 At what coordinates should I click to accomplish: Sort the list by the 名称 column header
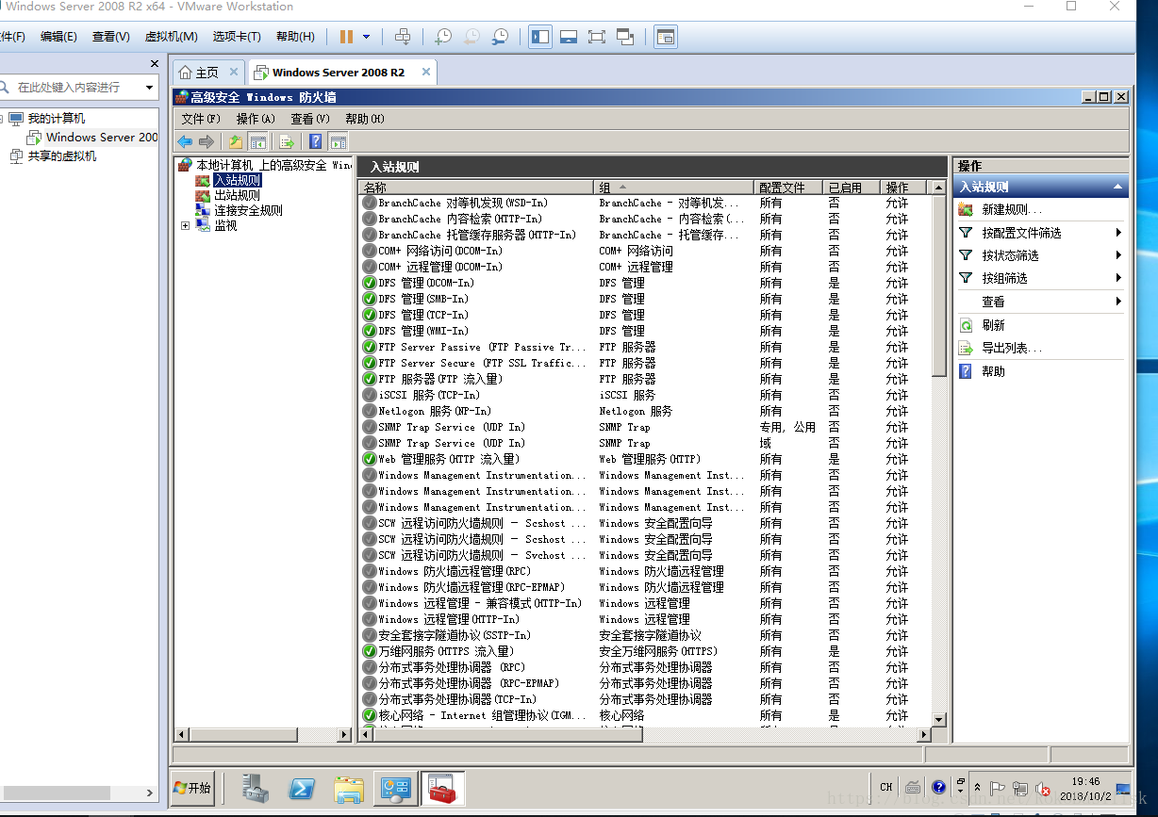coord(476,188)
